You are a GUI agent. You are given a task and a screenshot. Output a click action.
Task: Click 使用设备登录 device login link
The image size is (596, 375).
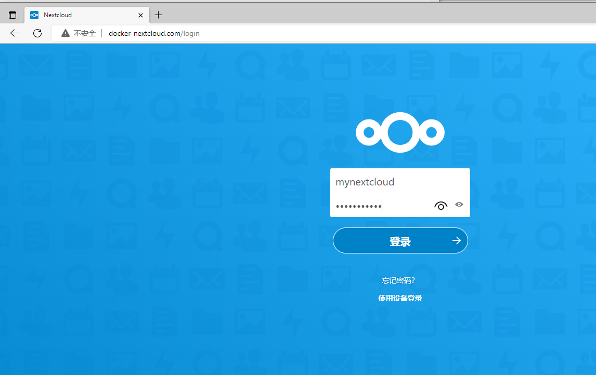point(400,298)
